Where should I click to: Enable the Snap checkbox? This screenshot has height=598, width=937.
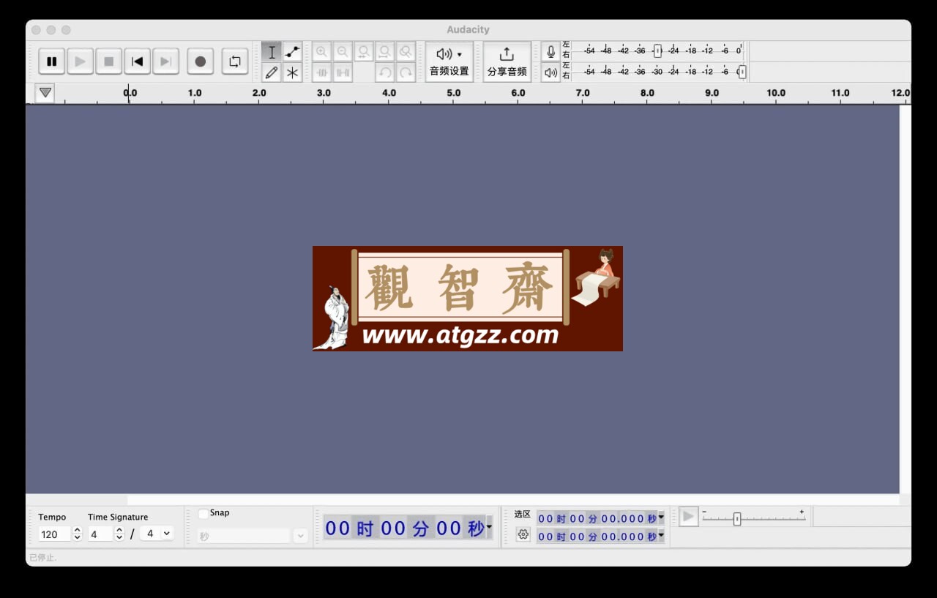[204, 513]
